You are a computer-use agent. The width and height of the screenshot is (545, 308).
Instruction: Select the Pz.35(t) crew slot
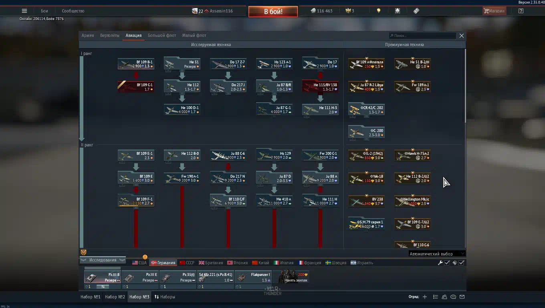point(178,277)
